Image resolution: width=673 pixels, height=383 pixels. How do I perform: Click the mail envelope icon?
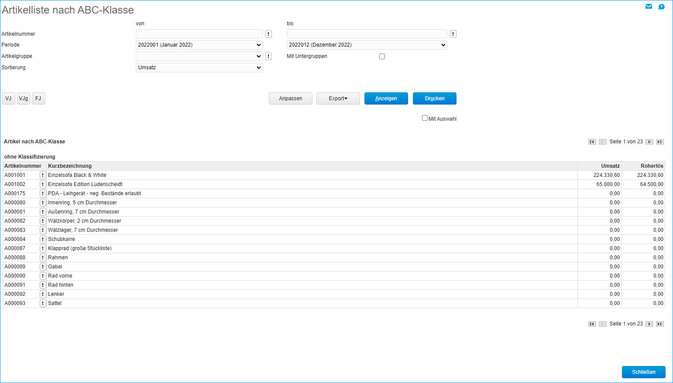pyautogui.click(x=649, y=7)
